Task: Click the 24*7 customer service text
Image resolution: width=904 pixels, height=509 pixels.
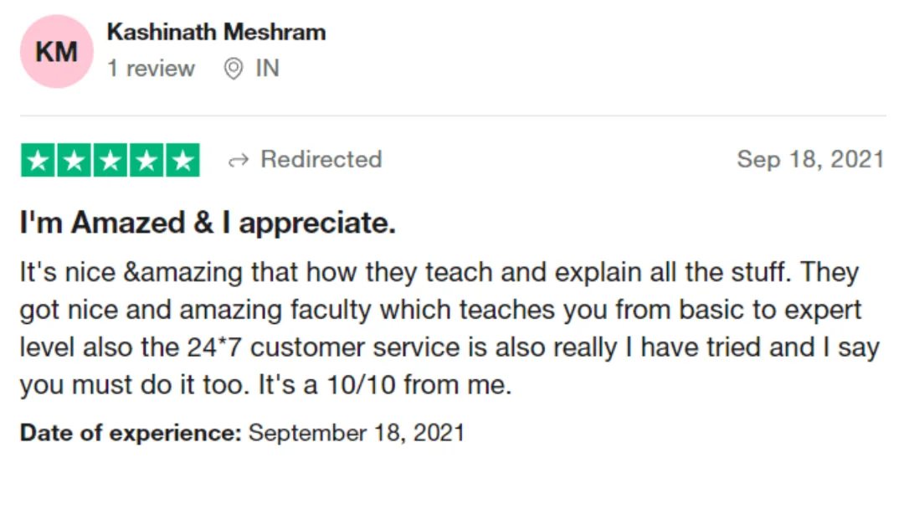Action: [323, 347]
